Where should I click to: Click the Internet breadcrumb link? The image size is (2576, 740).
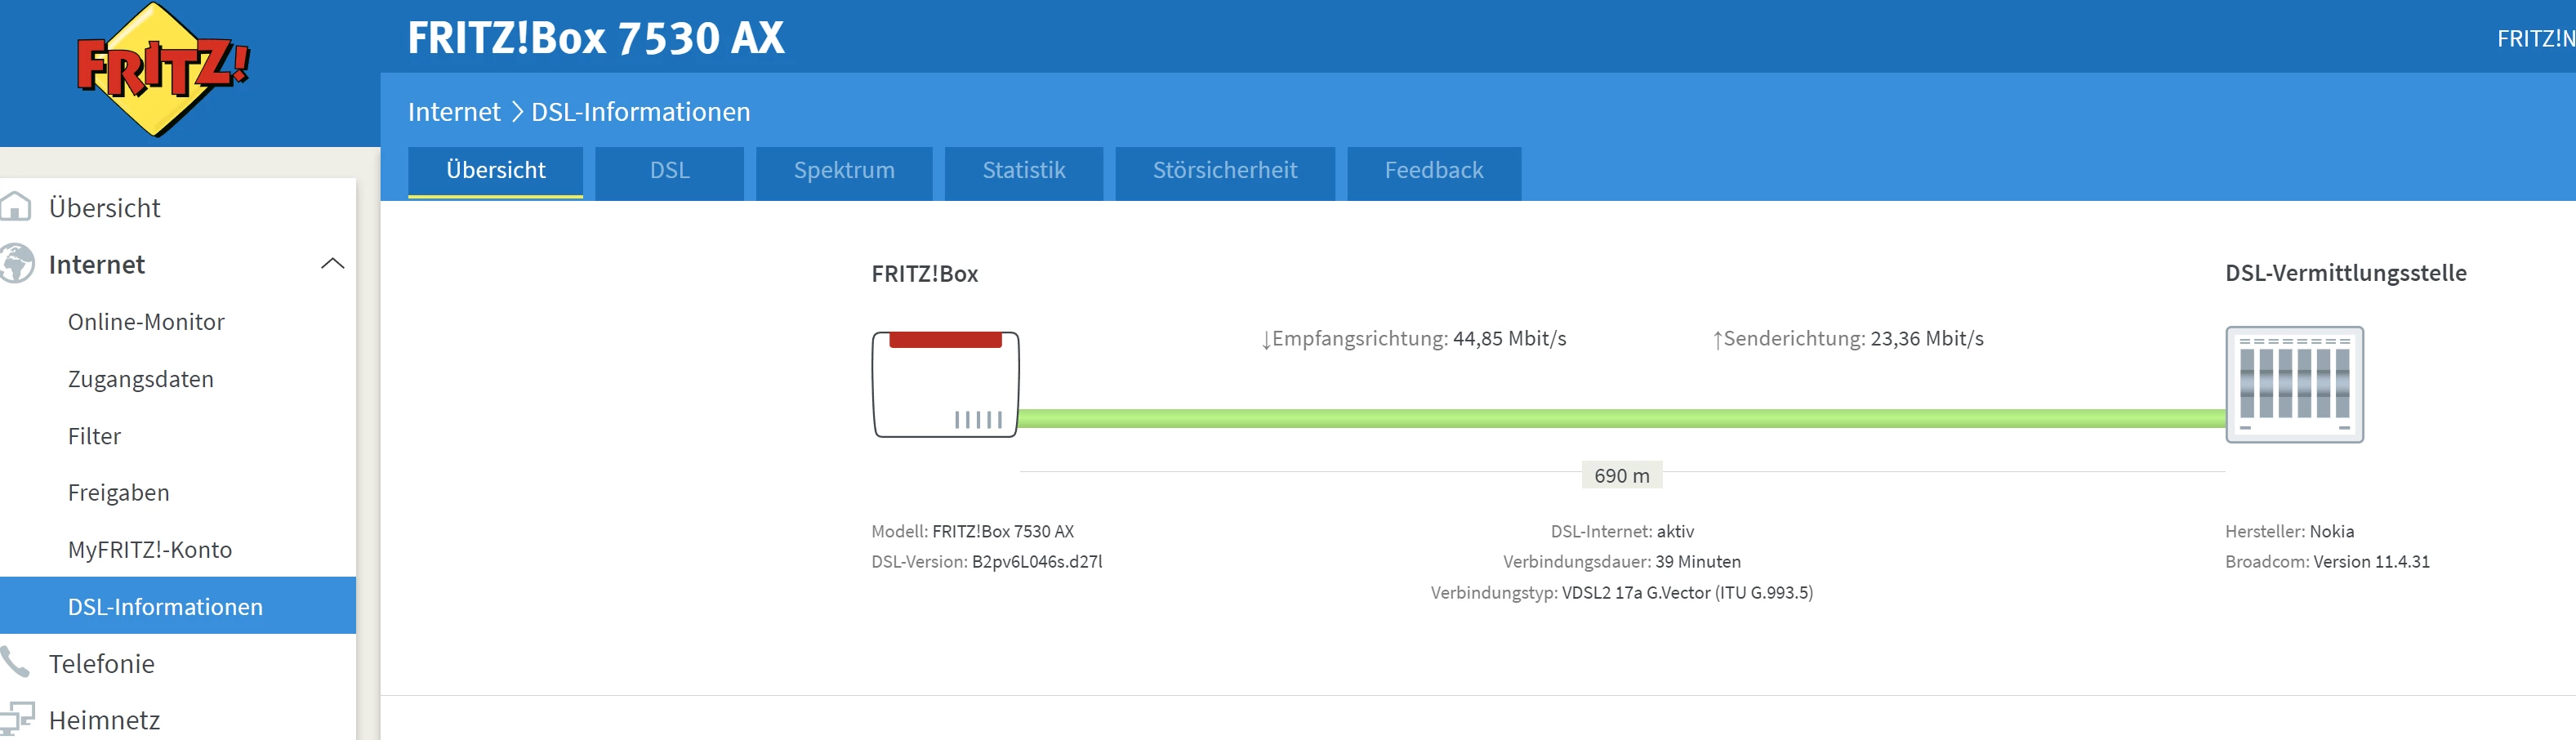pos(454,111)
